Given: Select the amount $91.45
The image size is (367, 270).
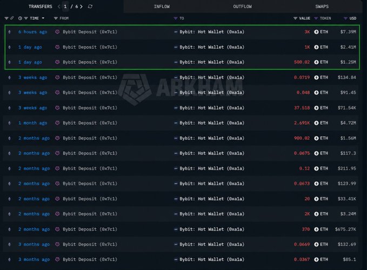Looking at the screenshot, I should pyautogui.click(x=348, y=92).
